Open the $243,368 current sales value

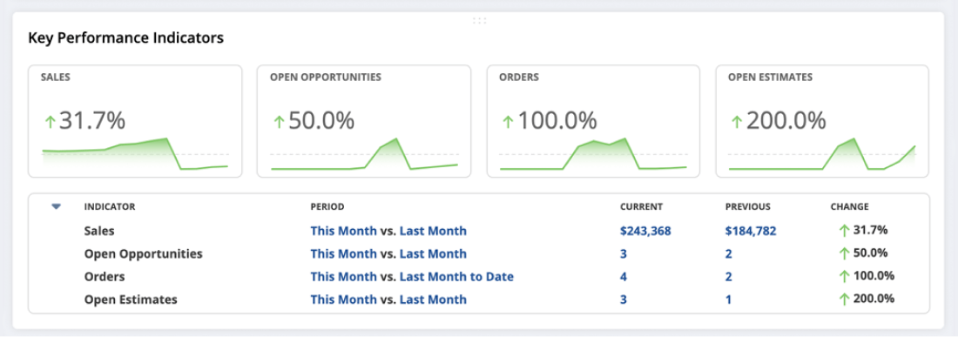646,232
